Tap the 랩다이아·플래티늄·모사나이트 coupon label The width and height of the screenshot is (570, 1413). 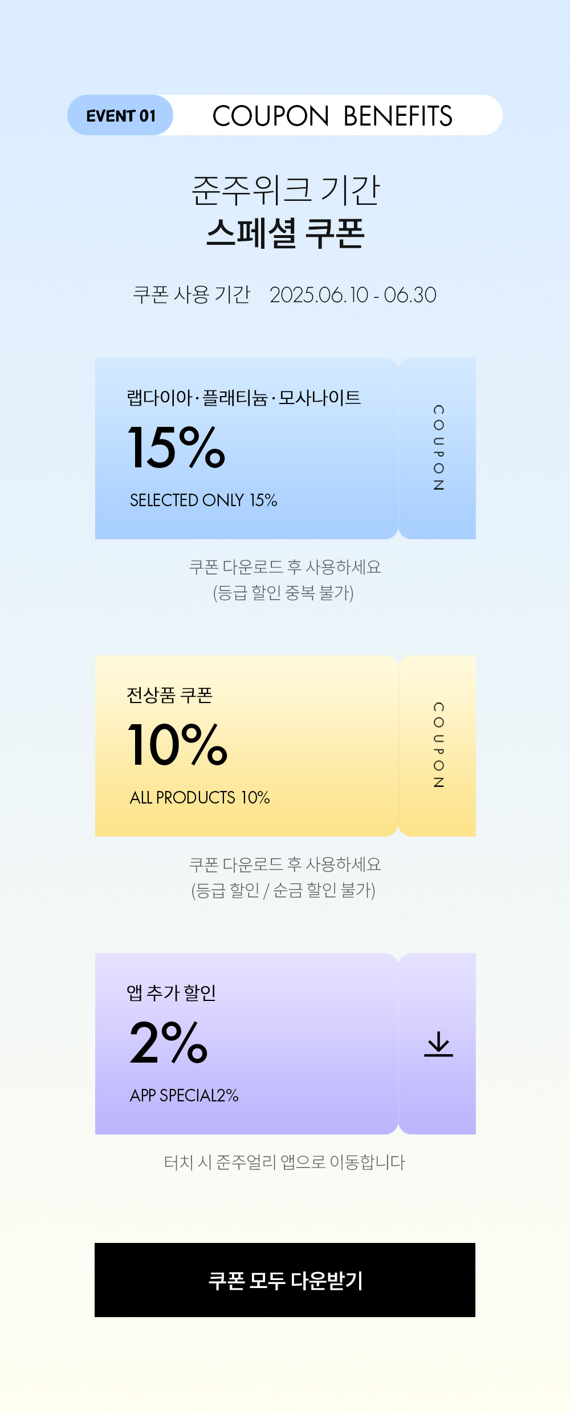tap(243, 398)
